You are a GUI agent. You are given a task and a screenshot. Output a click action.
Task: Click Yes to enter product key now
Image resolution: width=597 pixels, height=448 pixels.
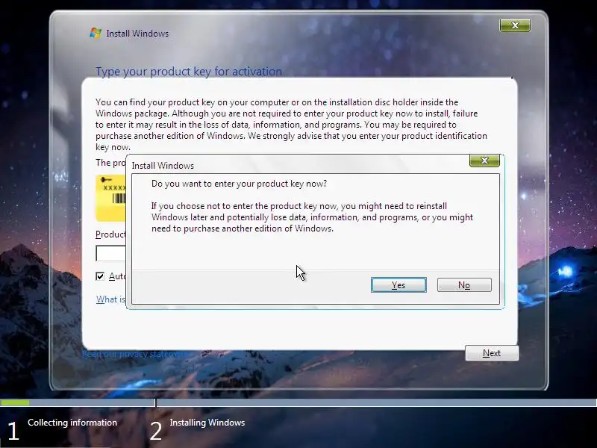[x=398, y=285]
